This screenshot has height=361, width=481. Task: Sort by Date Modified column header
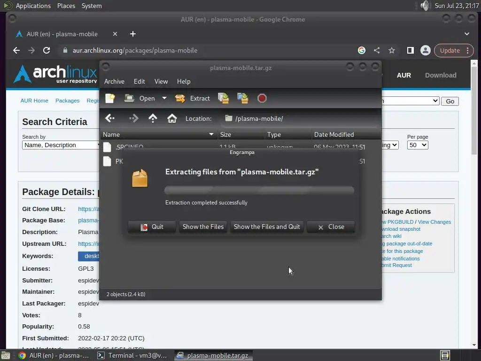coord(346,134)
